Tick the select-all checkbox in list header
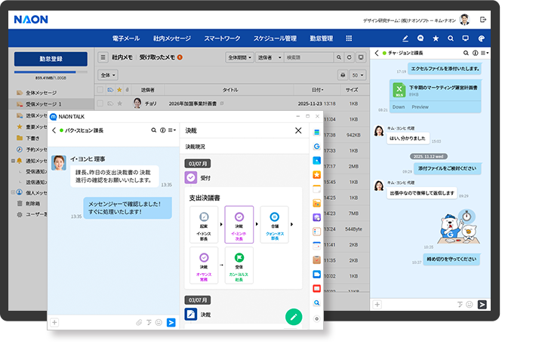The width and height of the screenshot is (536, 347). click(x=100, y=90)
